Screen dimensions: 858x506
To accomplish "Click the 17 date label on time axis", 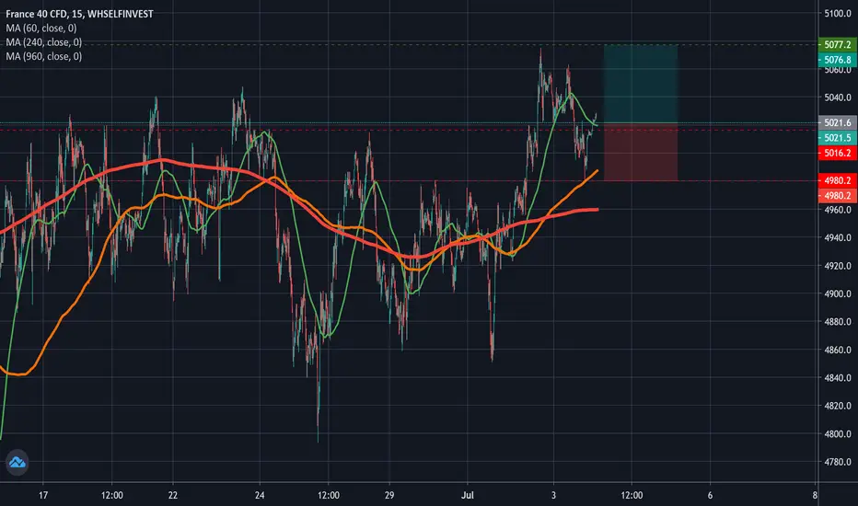I will 43,495.
